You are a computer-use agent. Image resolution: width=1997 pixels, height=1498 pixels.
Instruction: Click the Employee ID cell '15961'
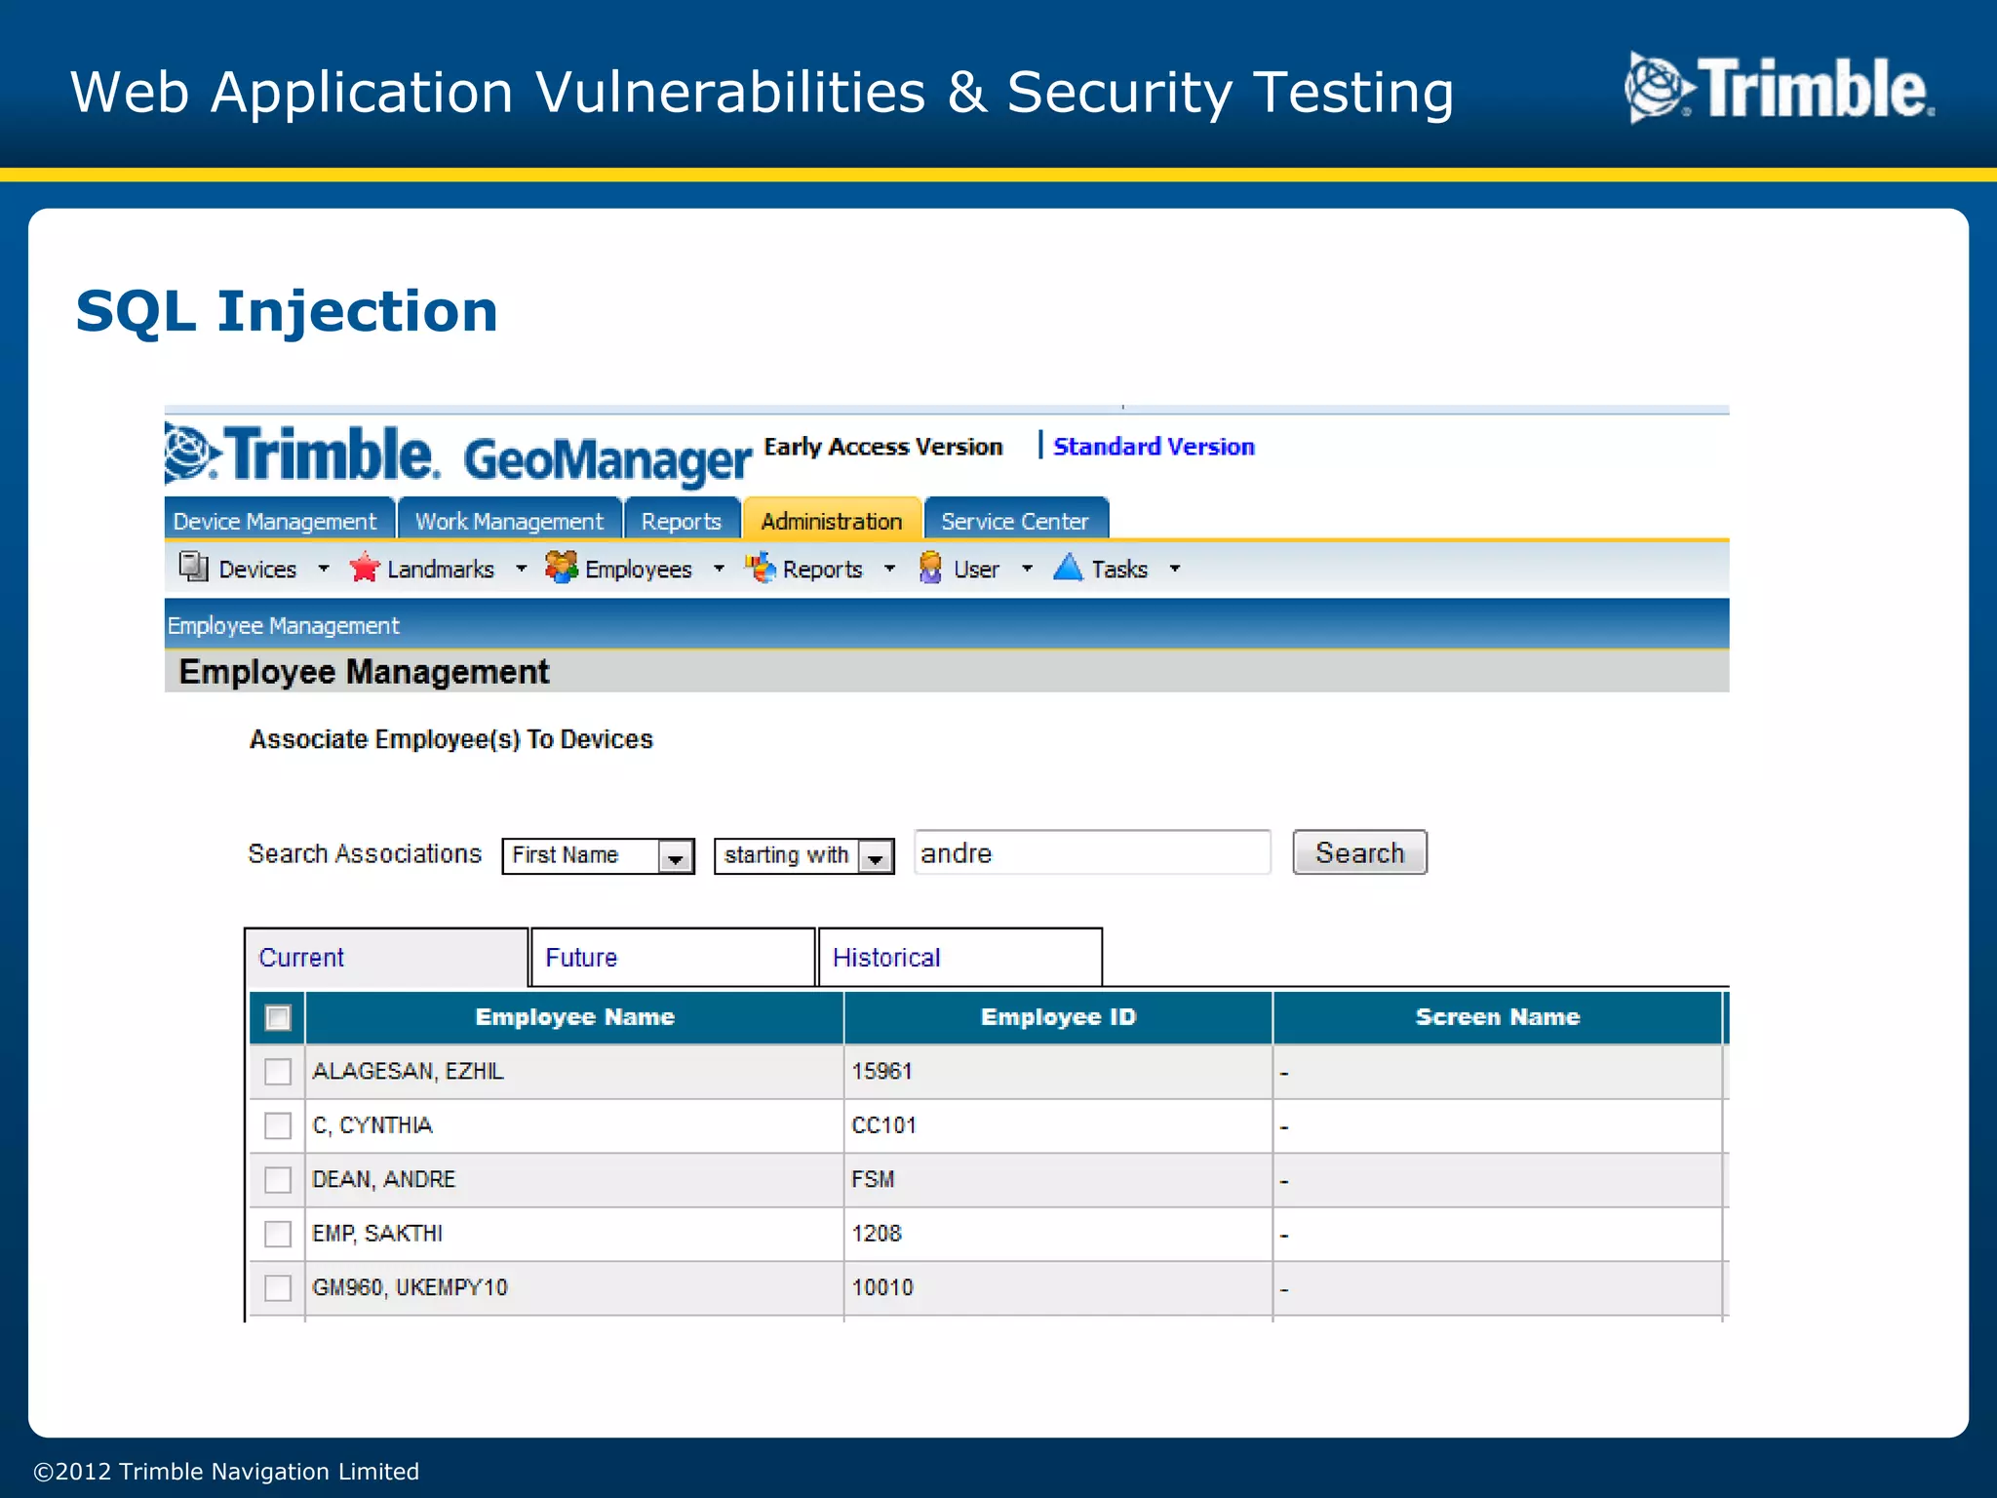tap(882, 1072)
